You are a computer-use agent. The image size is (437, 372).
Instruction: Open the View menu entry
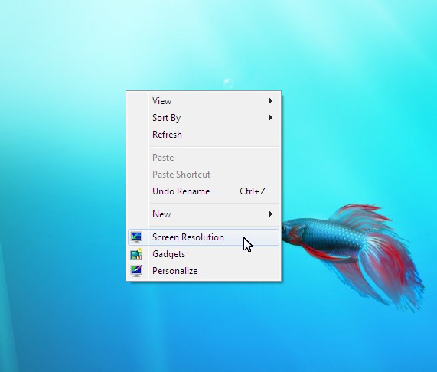point(204,101)
